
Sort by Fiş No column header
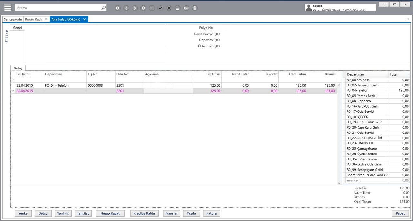click(x=101, y=74)
